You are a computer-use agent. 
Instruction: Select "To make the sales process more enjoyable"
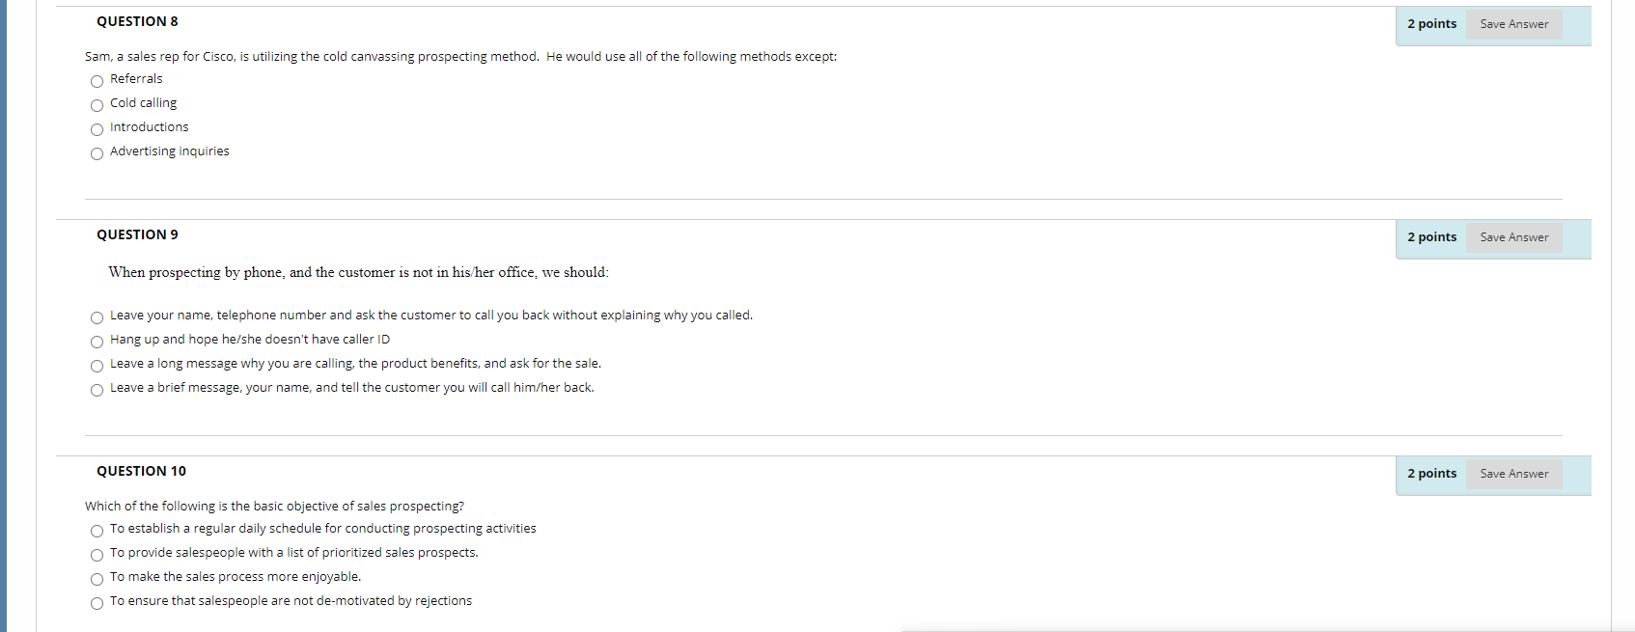point(97,578)
